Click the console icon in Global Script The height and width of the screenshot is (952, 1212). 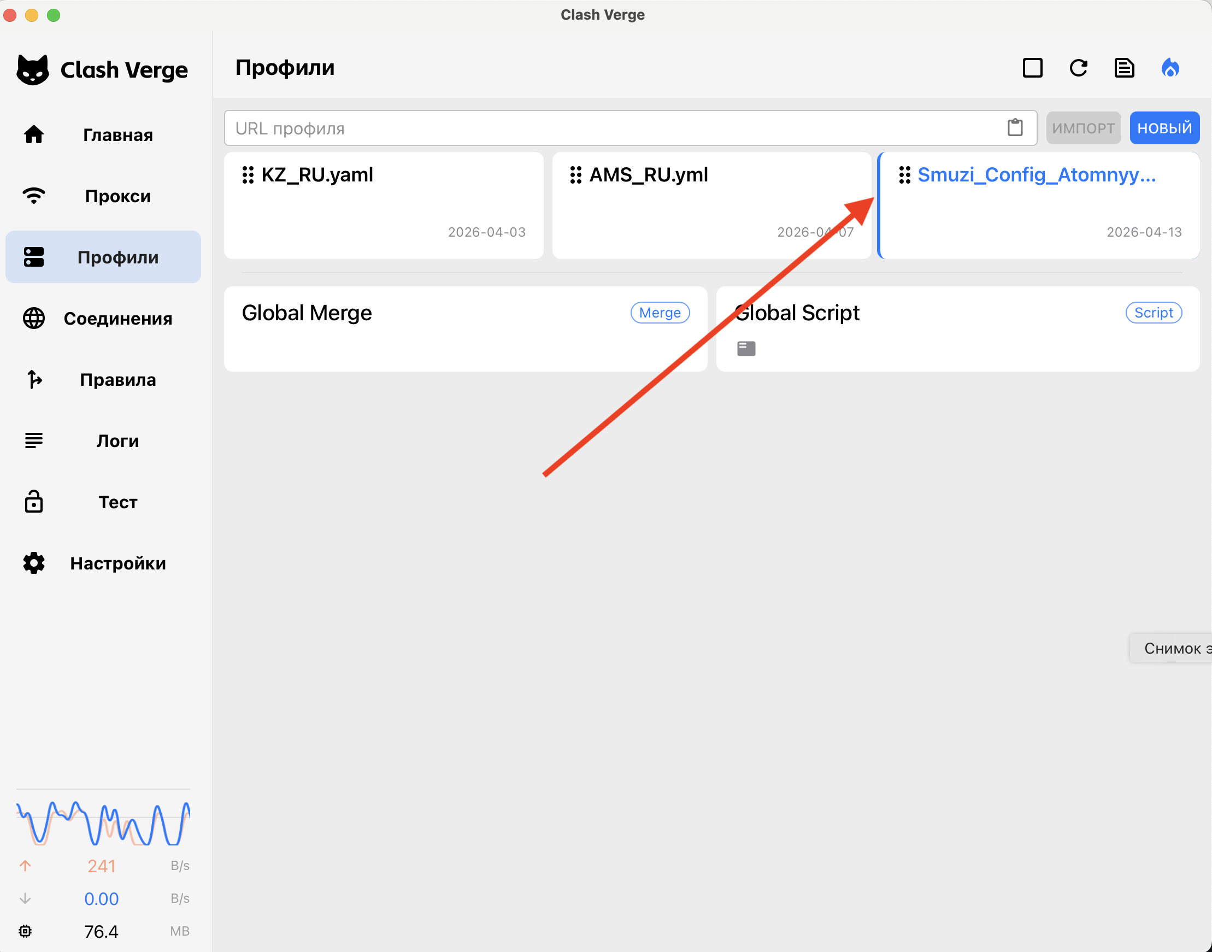(x=746, y=348)
